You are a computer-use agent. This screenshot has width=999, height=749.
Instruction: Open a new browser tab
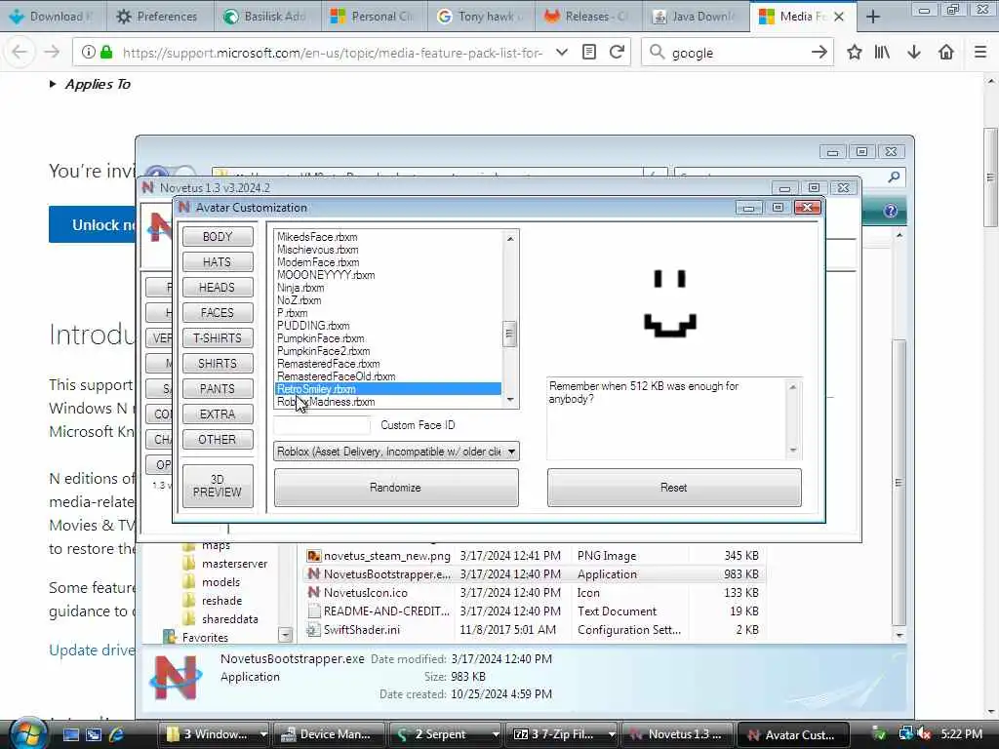[x=873, y=17]
